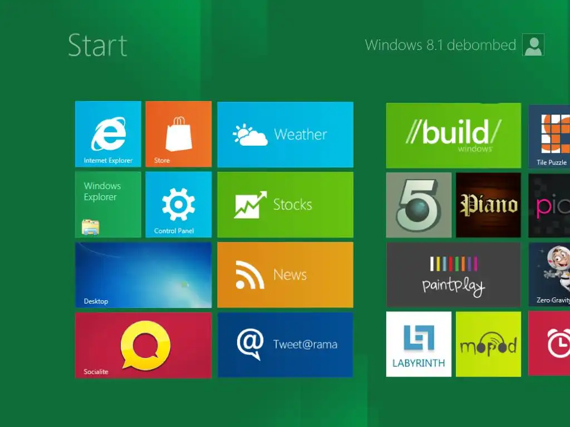Launch the Socialite app tile
Image resolution: width=570 pixels, height=427 pixels.
143,345
